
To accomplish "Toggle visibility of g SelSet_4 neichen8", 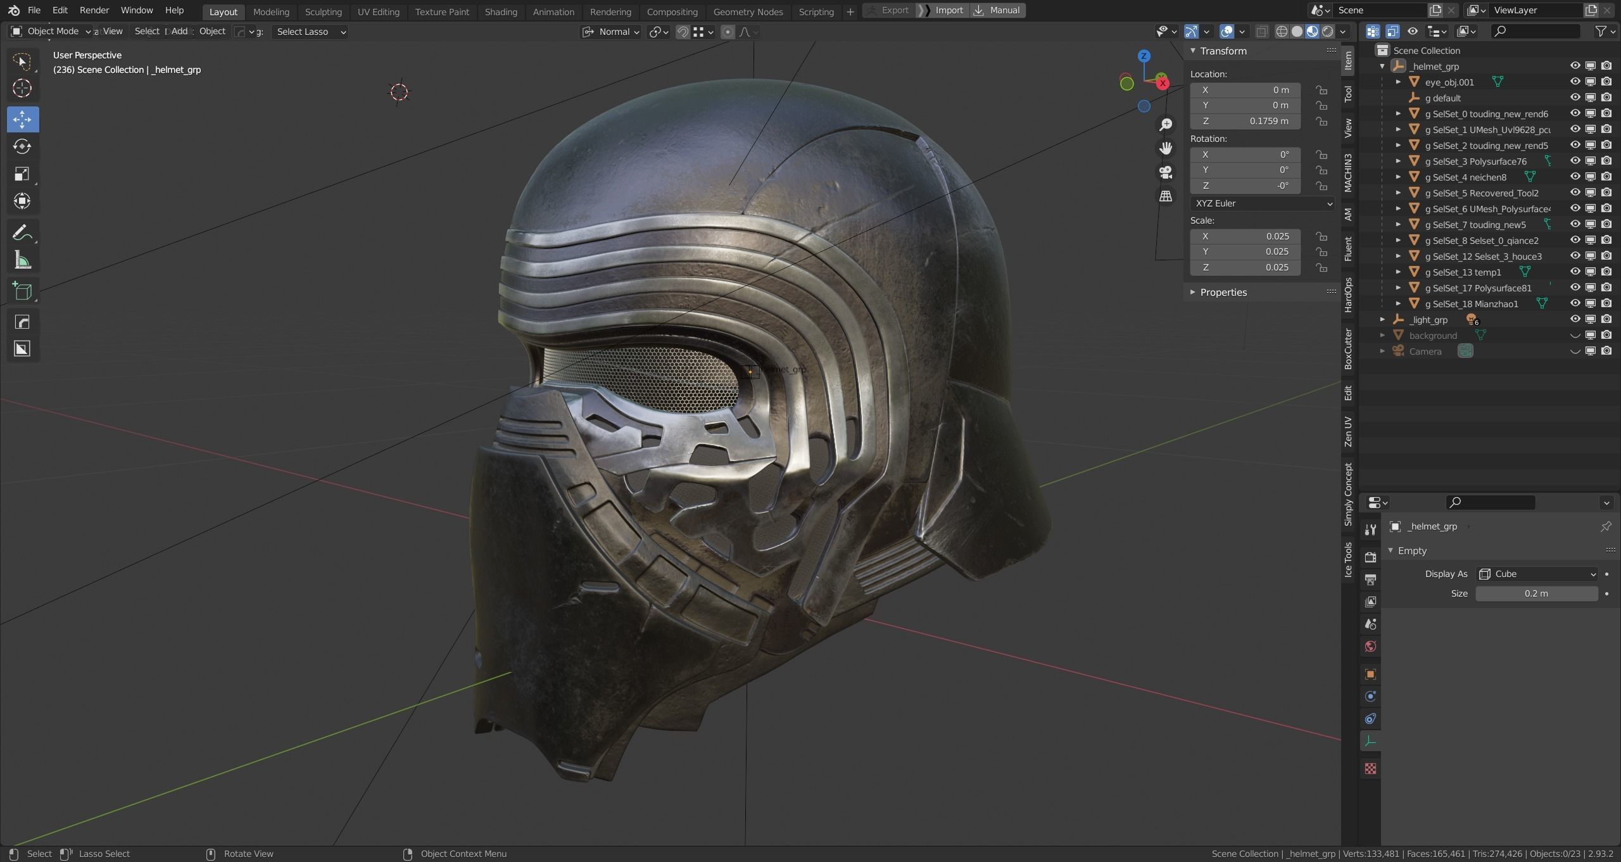I will (1575, 177).
